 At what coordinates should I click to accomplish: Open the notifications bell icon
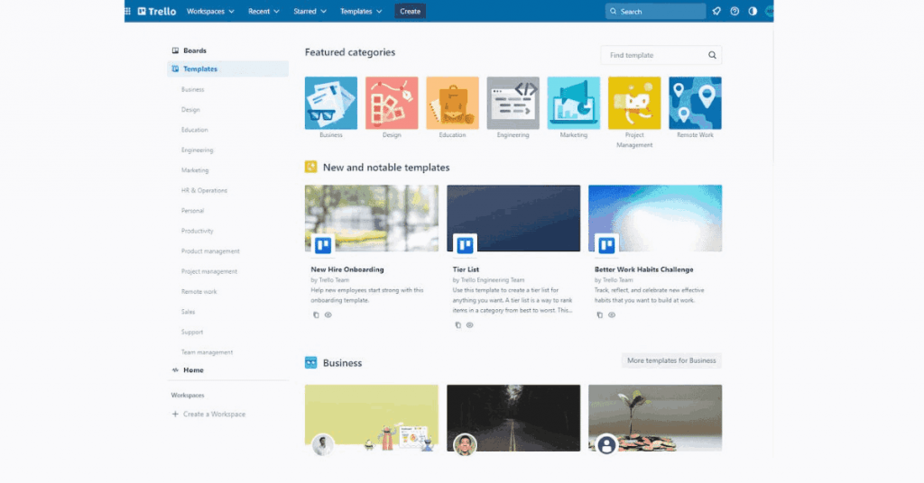tap(716, 11)
